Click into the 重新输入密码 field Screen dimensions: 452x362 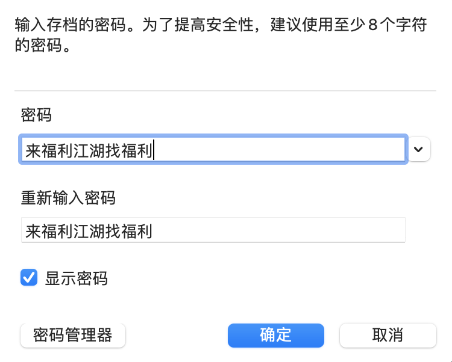tap(213, 231)
